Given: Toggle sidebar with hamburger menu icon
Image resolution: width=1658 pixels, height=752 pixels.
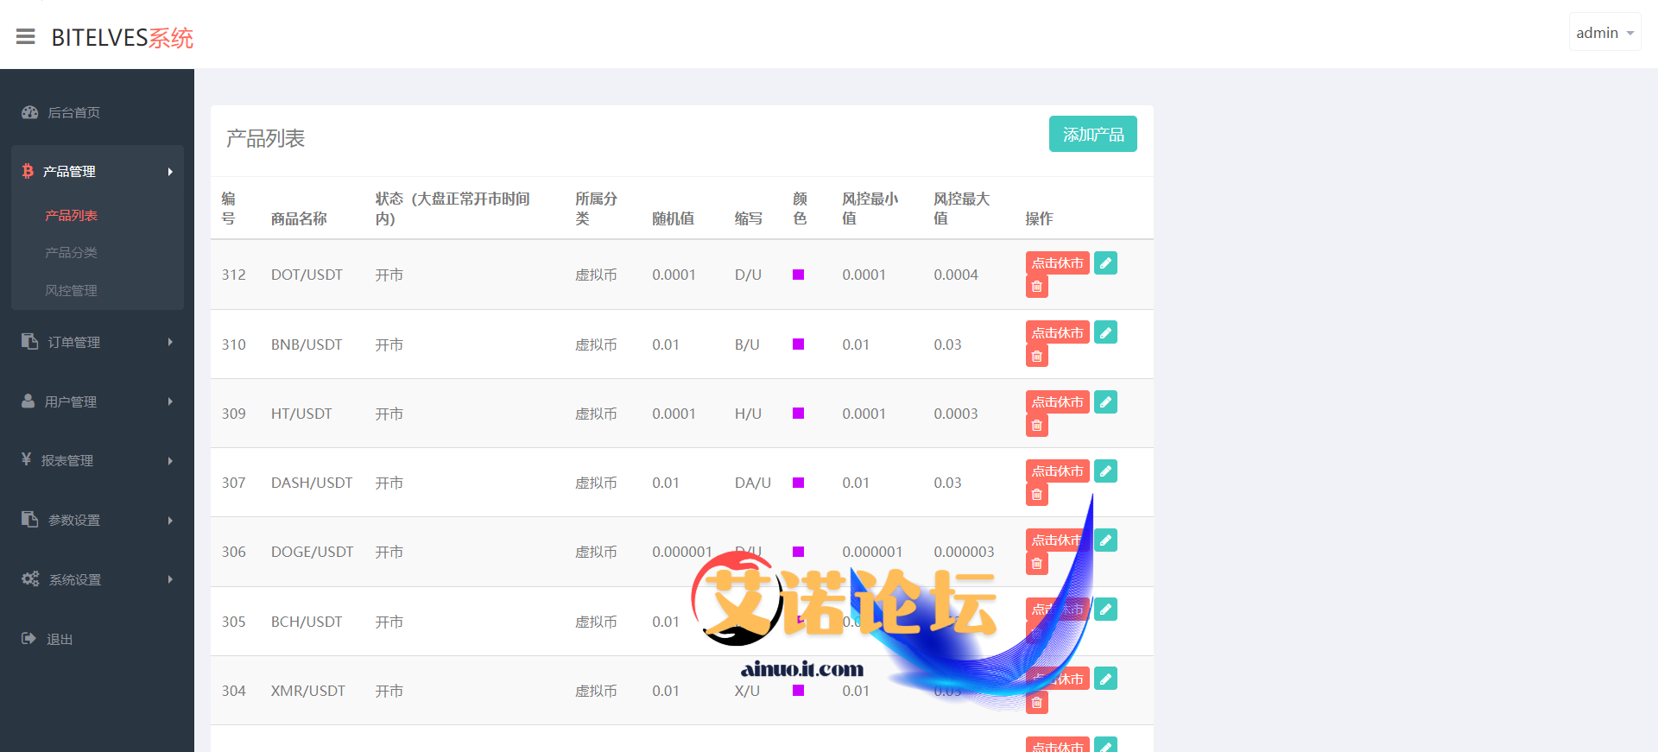Looking at the screenshot, I should [26, 36].
